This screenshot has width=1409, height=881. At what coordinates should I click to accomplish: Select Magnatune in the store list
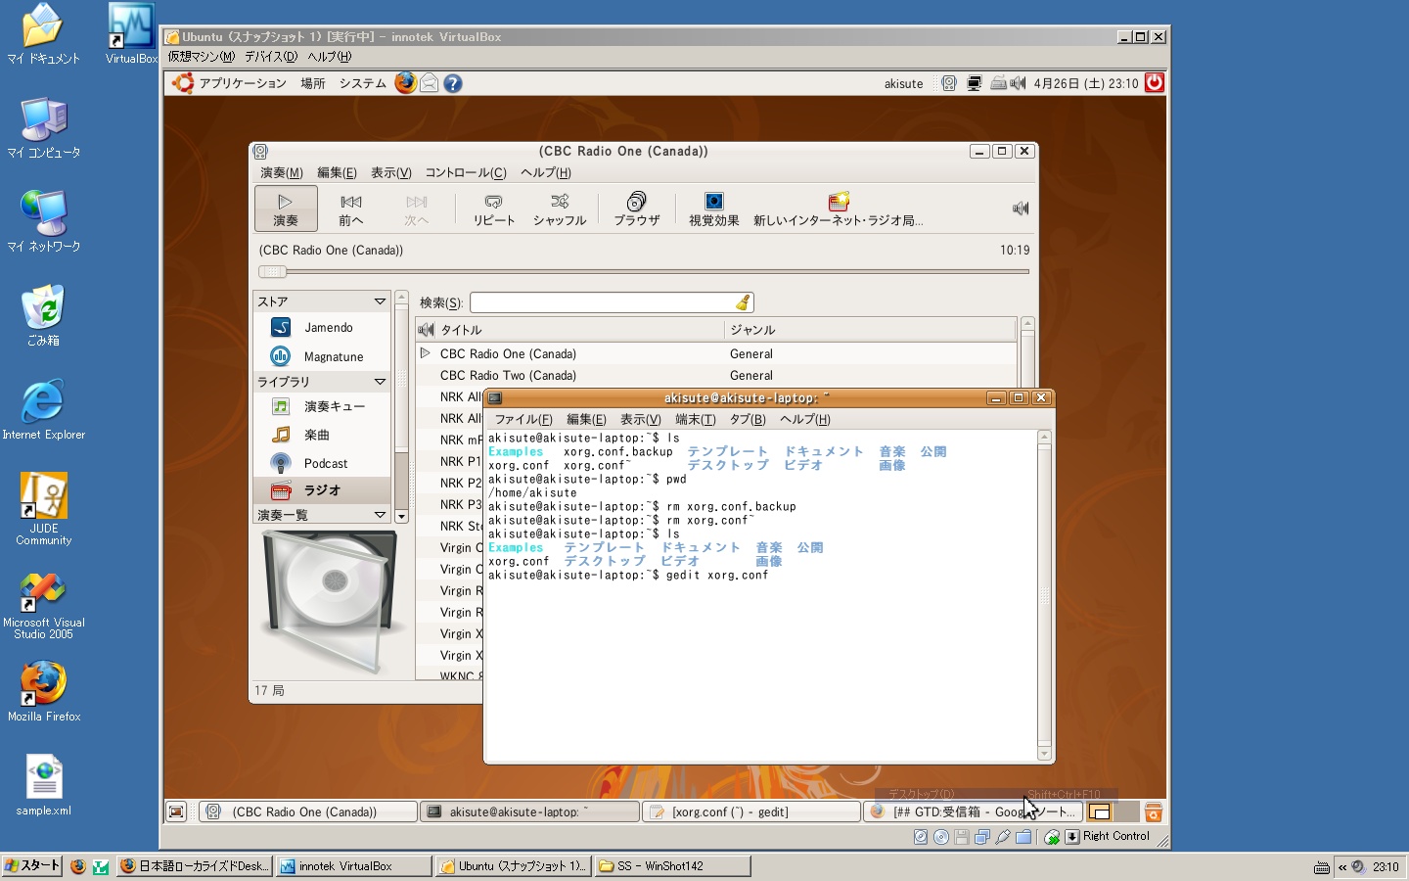322,356
